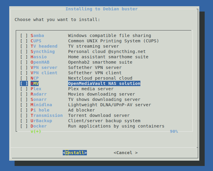Tick the VPN client checkbox
Screen dimensions: 213x171
tap(24, 73)
